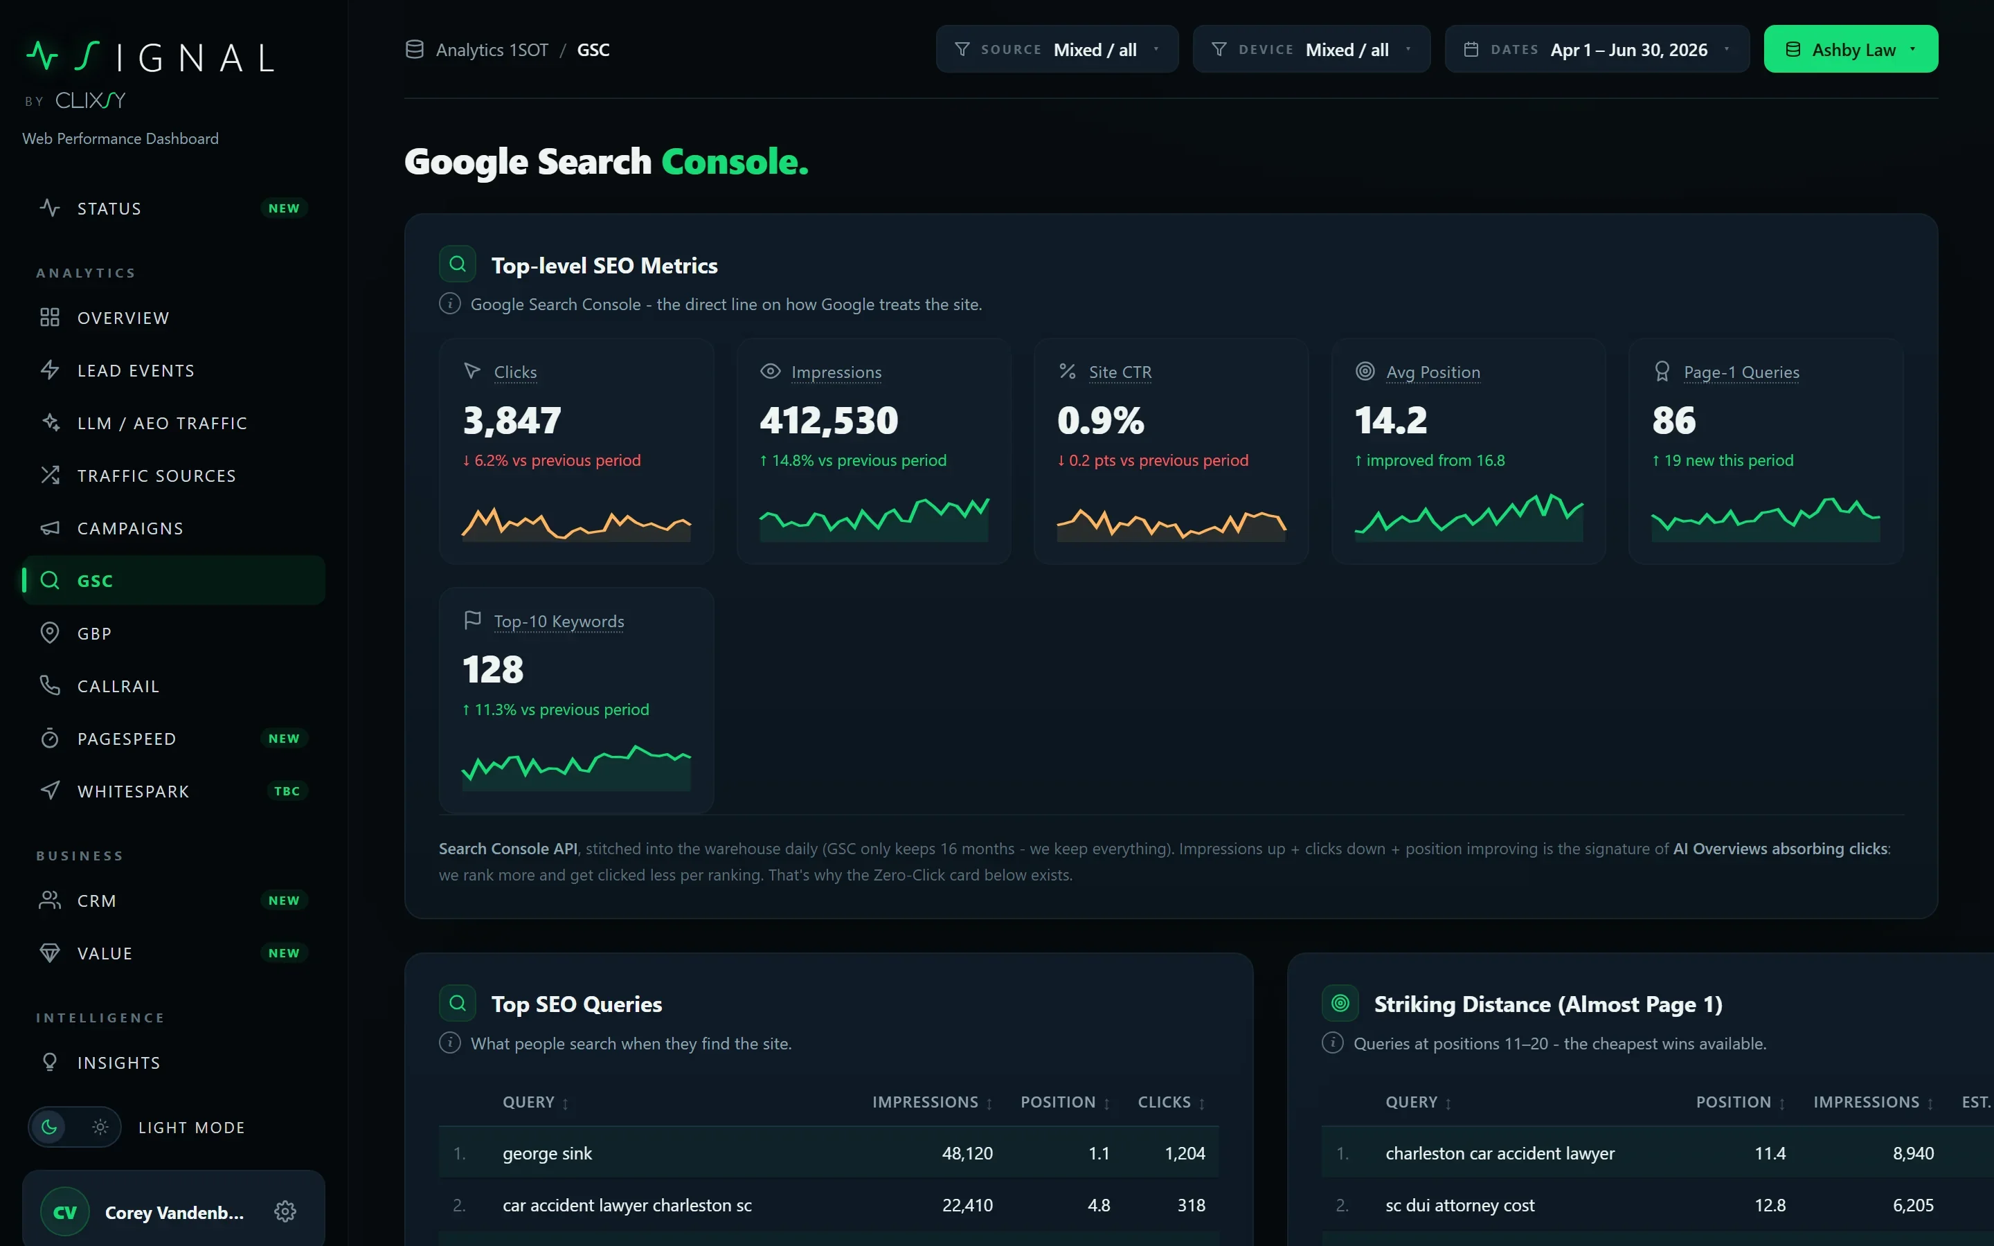The width and height of the screenshot is (1994, 1246).
Task: Open the Device filter dropdown
Action: [x=1311, y=49]
